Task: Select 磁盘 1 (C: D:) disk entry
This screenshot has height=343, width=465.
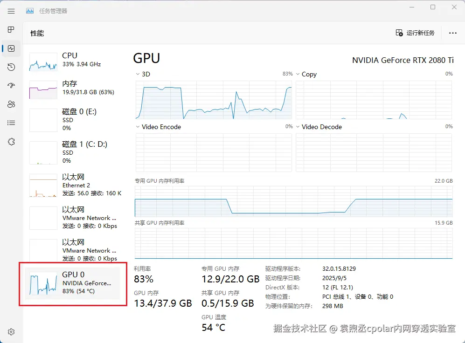Action: click(75, 152)
